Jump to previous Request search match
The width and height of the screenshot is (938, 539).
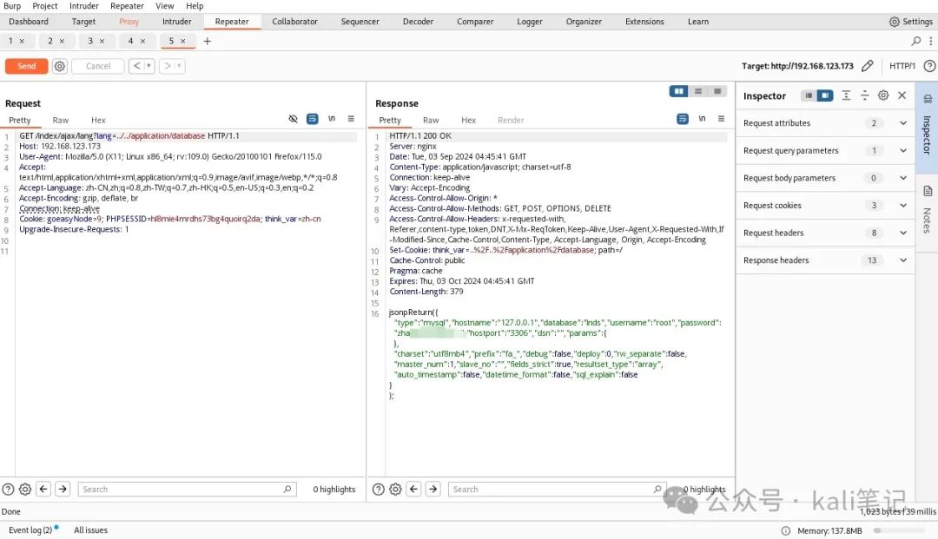(x=43, y=490)
